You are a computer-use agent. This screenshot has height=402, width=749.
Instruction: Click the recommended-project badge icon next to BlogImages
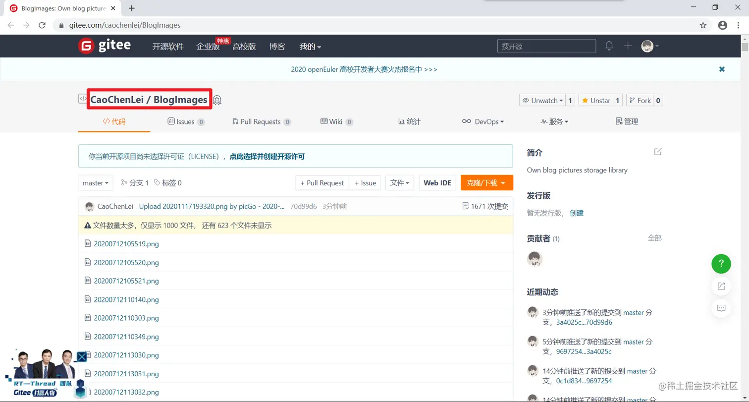(x=217, y=100)
